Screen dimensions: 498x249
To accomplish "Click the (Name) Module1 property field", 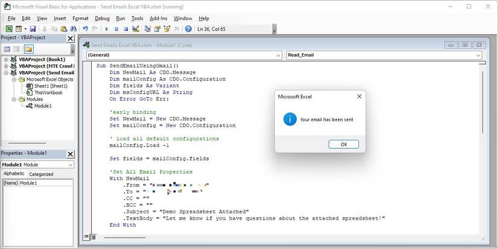I will coord(38,183).
